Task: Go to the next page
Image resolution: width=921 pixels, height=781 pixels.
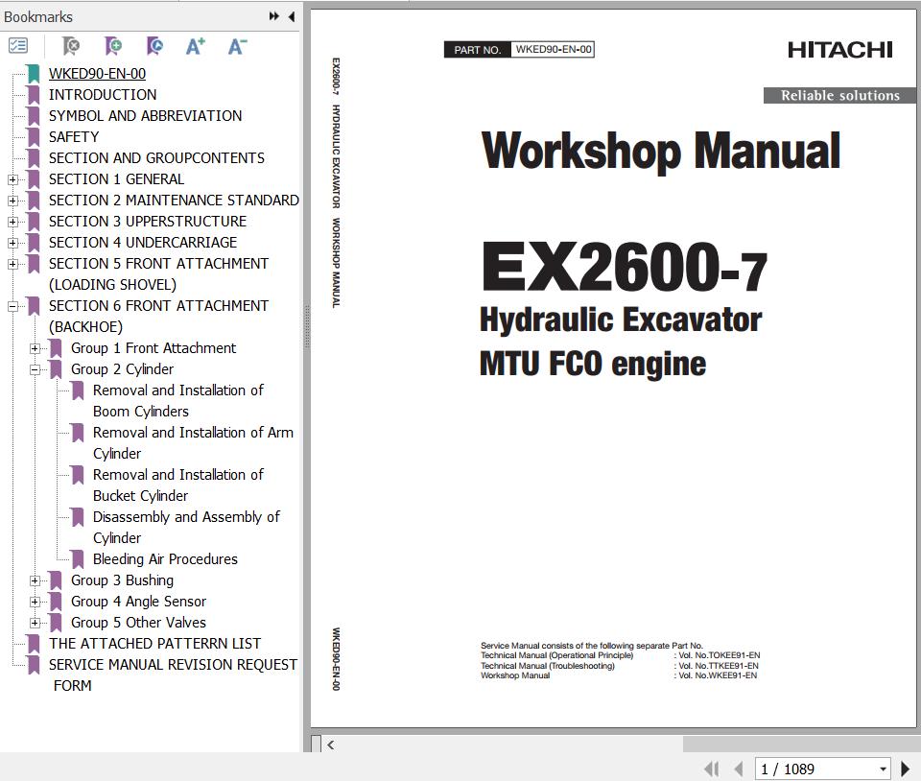Action: coord(905,769)
